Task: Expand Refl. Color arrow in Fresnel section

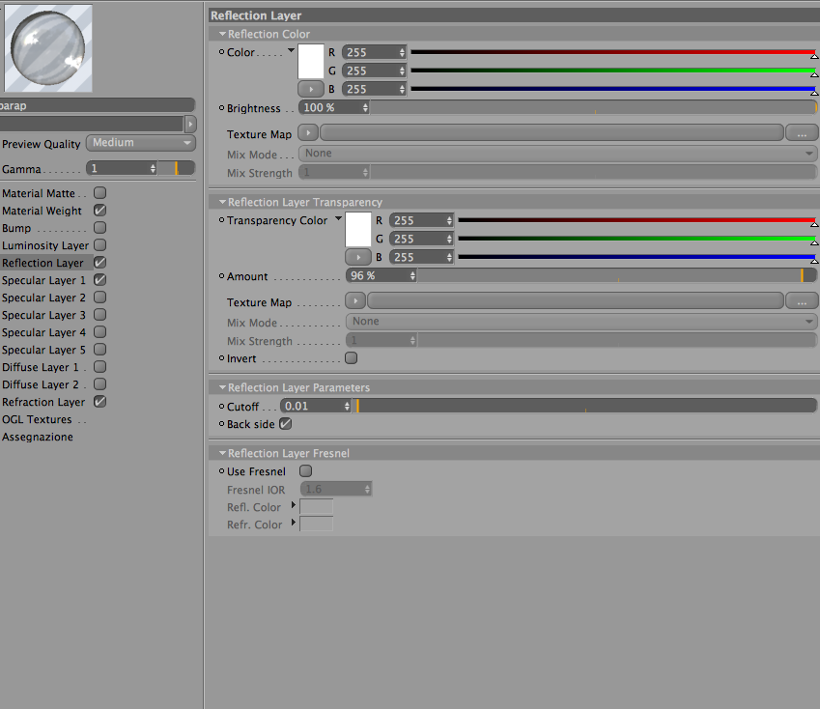Action: pos(294,505)
